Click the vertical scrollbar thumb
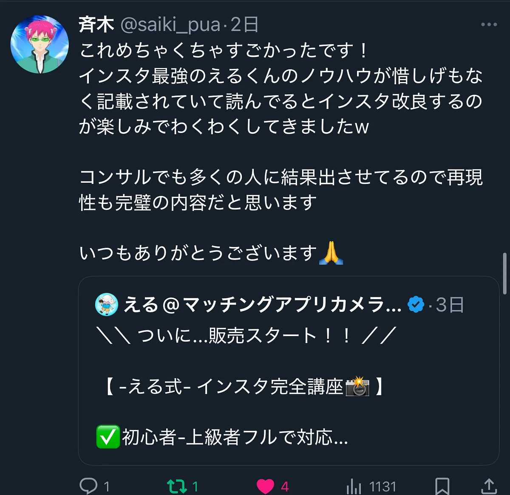510x495 pixels. tap(504, 273)
